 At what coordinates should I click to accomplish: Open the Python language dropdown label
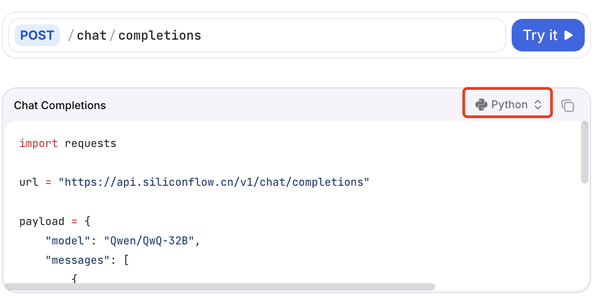509,105
